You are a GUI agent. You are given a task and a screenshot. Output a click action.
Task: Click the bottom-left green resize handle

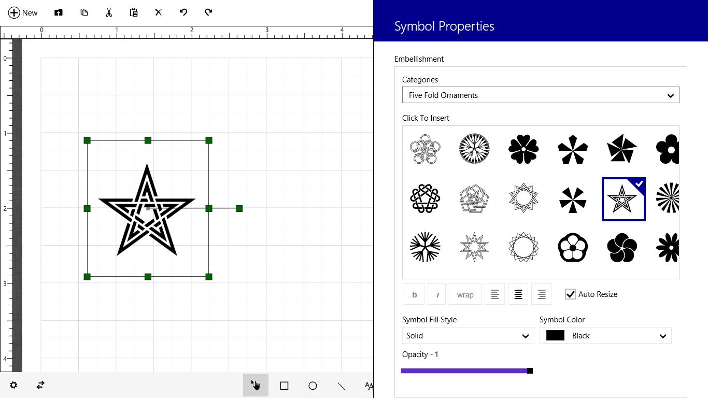pyautogui.click(x=87, y=277)
